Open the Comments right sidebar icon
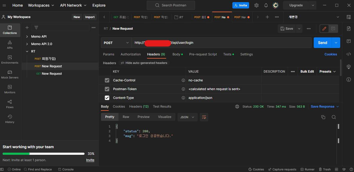 349,41
